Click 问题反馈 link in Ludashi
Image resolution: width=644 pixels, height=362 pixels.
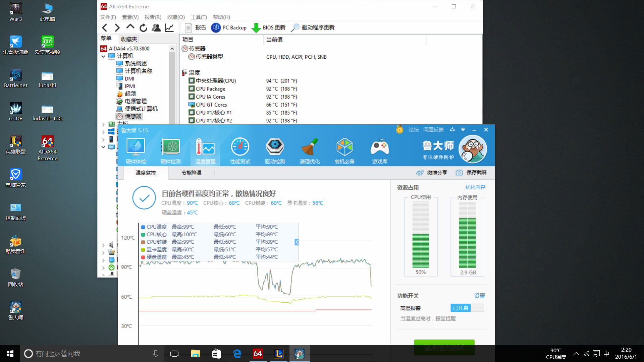pos(433,130)
